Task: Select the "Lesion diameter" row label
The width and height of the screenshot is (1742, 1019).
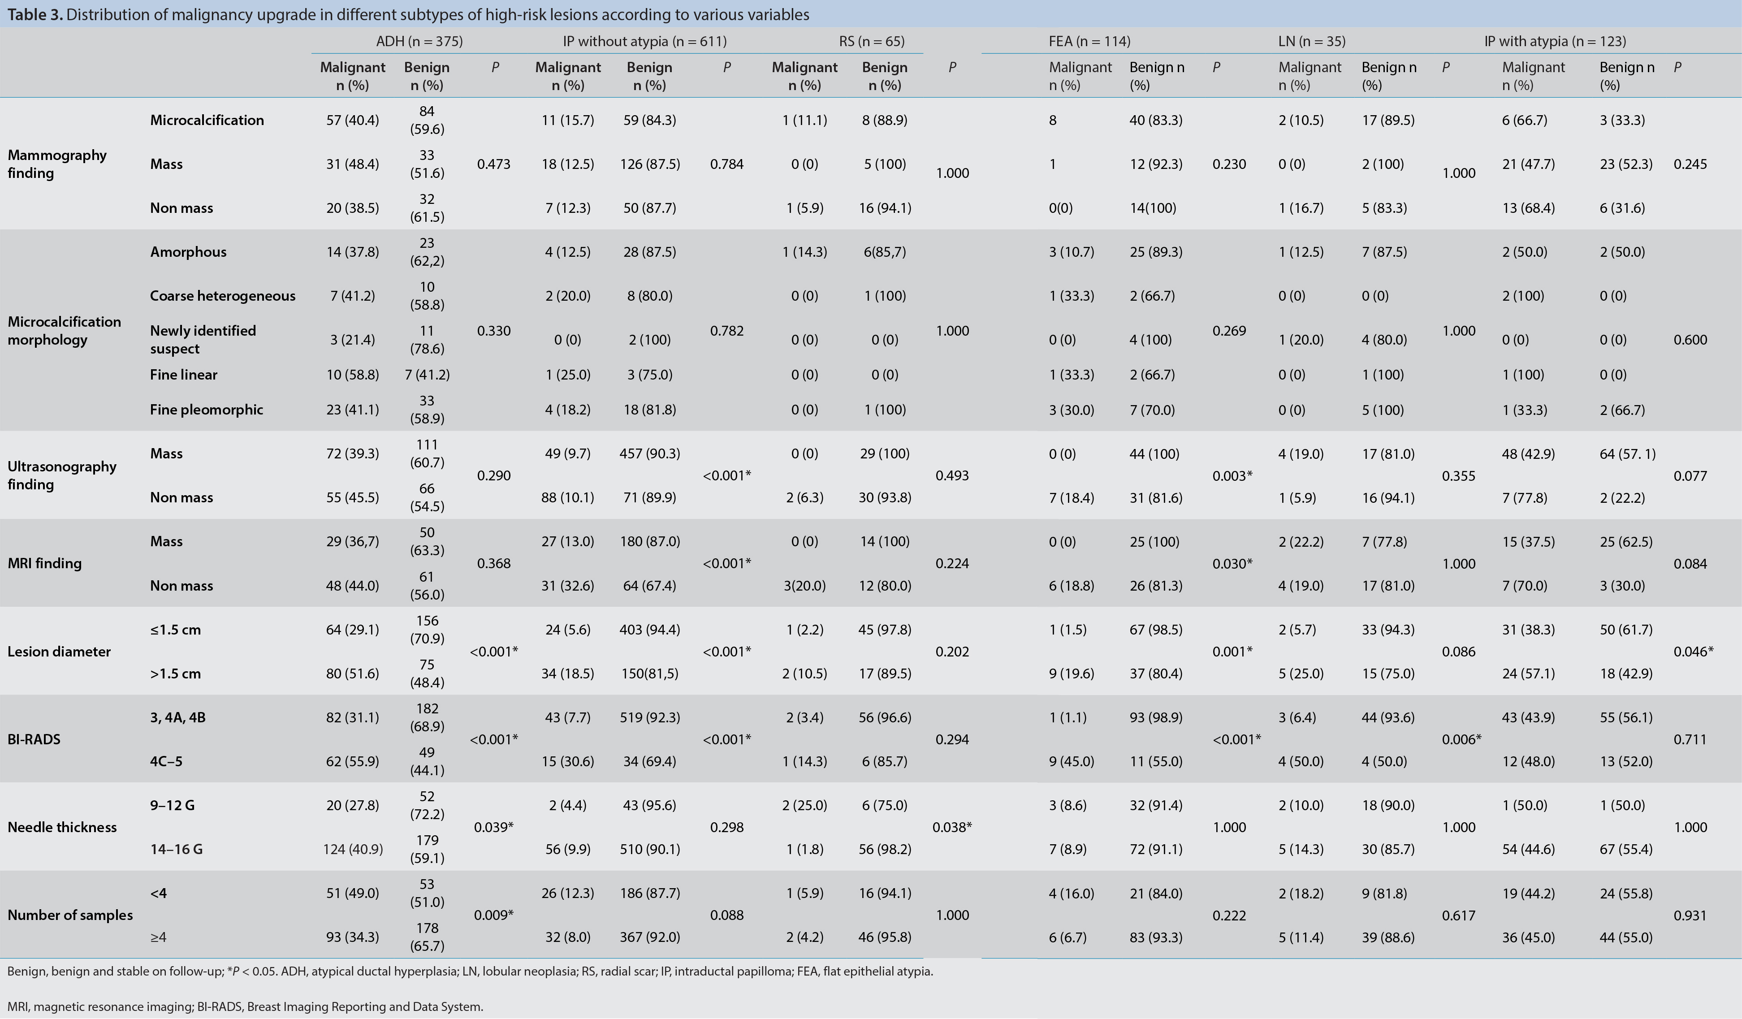Action: point(59,651)
